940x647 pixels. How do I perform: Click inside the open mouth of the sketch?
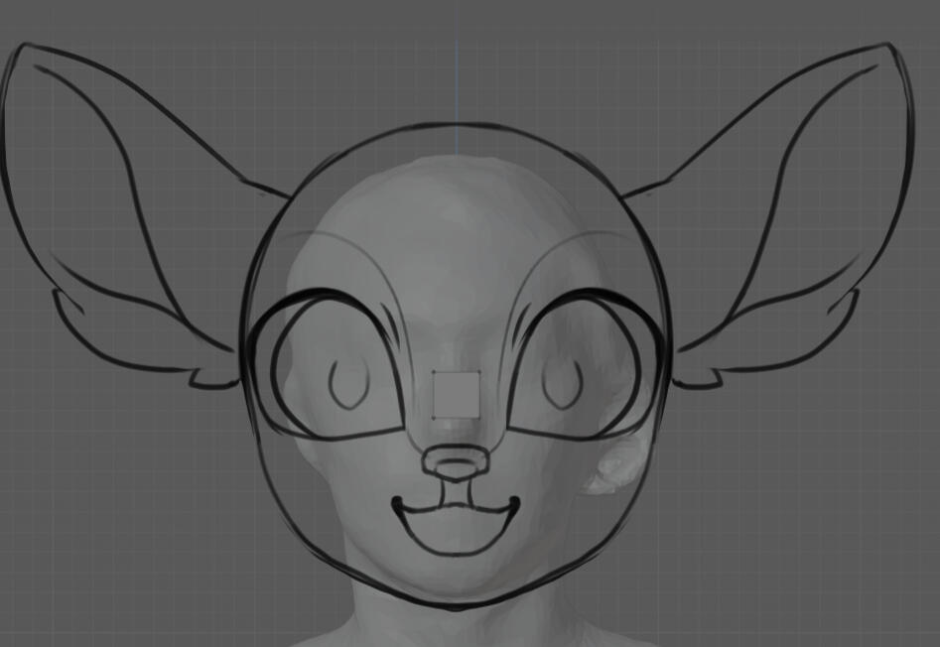click(x=457, y=528)
